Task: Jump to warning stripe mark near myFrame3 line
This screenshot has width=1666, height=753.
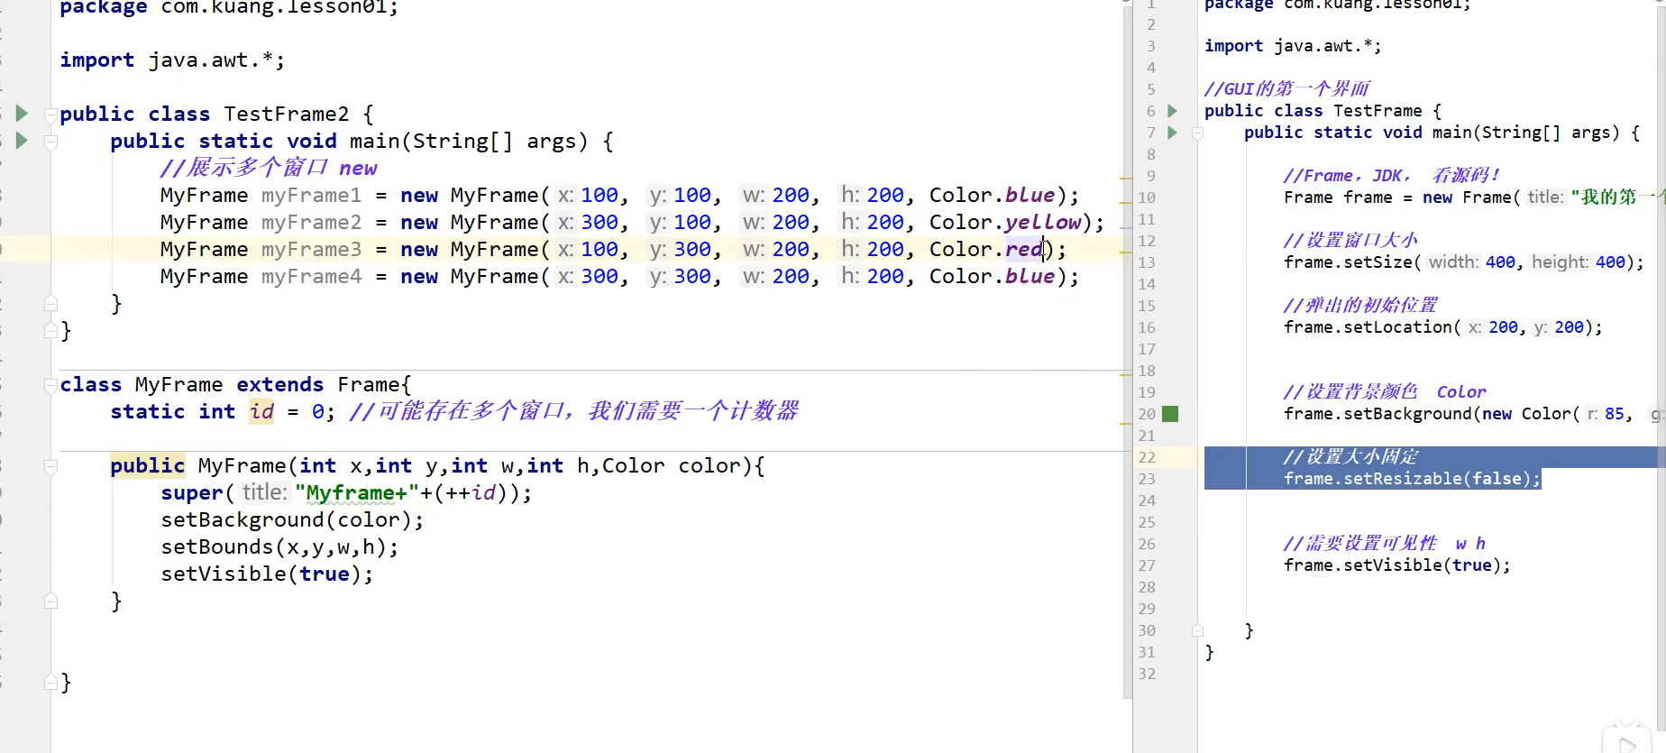Action: pos(1125,253)
